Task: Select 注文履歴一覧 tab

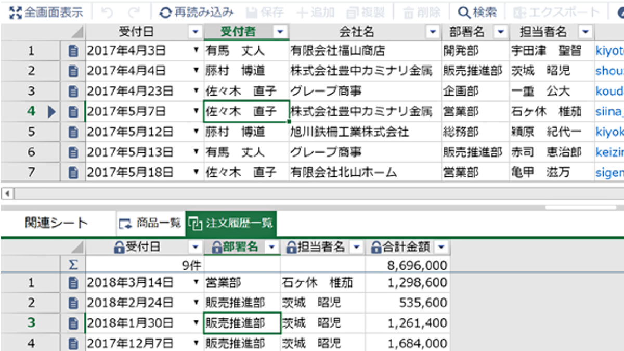Action: (x=231, y=224)
